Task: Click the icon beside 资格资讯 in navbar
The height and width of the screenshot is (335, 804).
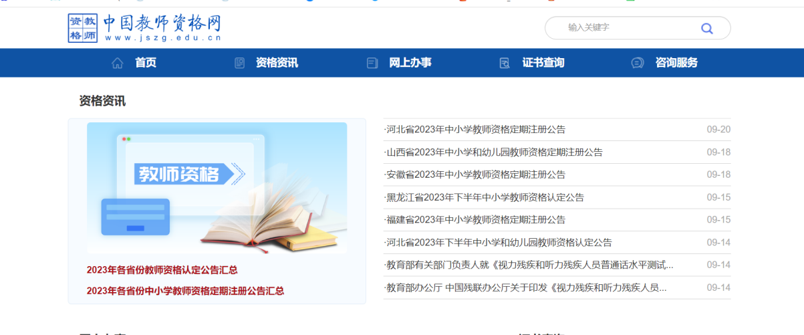Action: click(x=239, y=63)
